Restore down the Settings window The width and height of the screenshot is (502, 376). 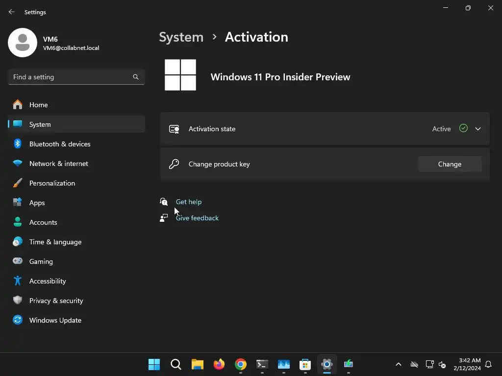[x=468, y=8]
